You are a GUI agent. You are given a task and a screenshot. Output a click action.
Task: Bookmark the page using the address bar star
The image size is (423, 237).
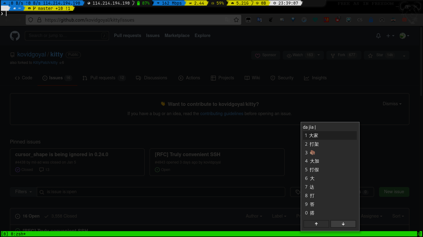click(x=236, y=19)
